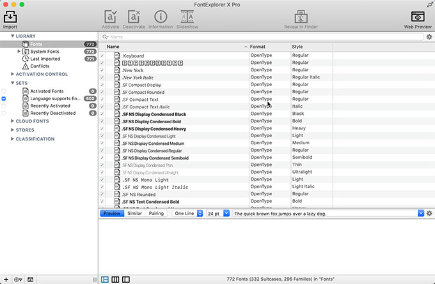Sort by the Format column header
Viewport: 435px width, 284px height.
pos(270,47)
